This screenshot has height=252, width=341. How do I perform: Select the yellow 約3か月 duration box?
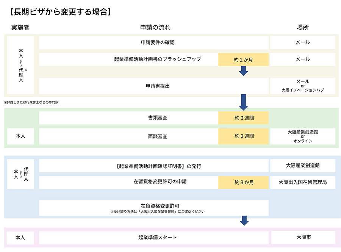pos(243,182)
